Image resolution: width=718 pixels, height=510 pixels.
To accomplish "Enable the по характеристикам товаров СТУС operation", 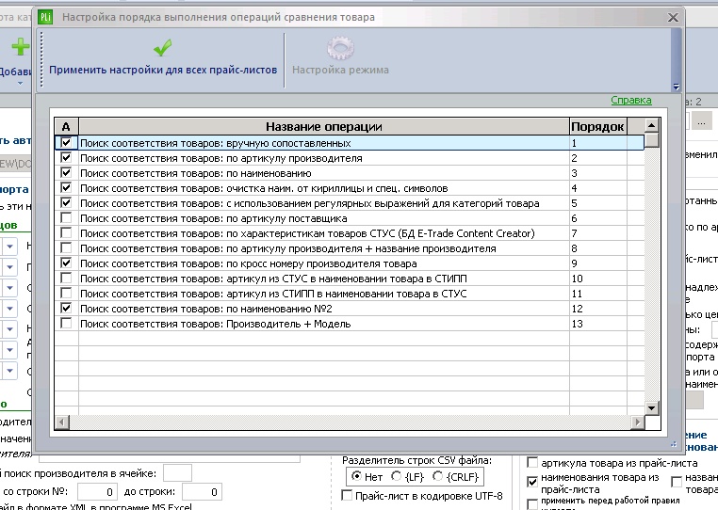I will point(66,232).
